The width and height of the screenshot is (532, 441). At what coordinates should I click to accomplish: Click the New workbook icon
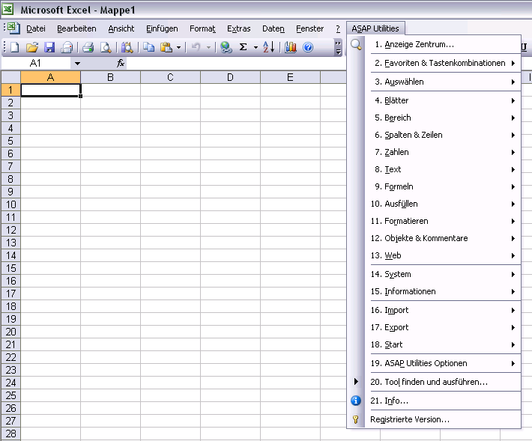(14, 47)
